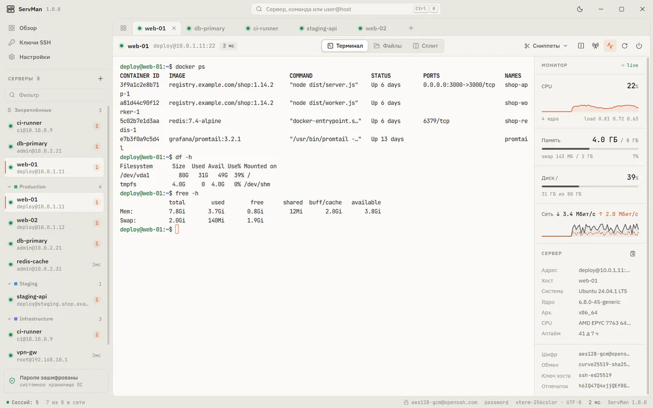Screen dimensions: 653x408
Task: Toggle the monitor panel pulse icon
Action: click(610, 46)
